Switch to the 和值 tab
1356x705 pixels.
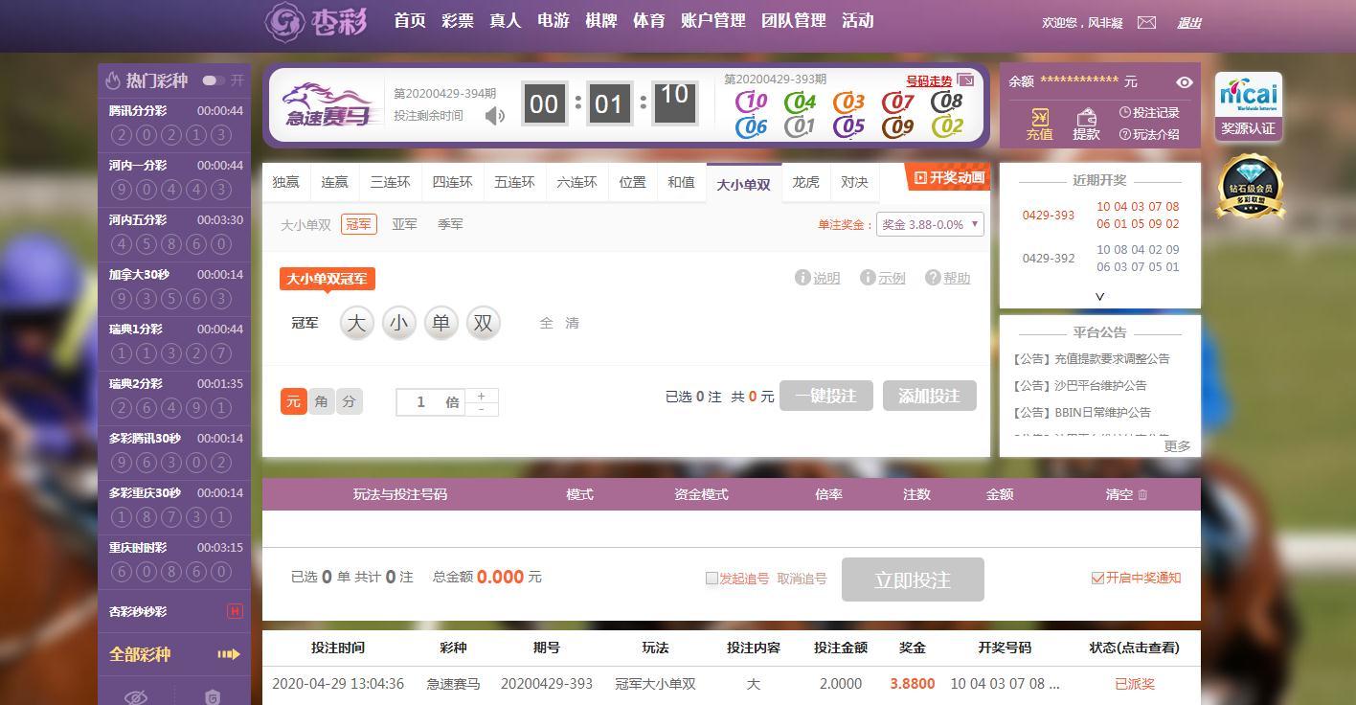click(x=681, y=182)
